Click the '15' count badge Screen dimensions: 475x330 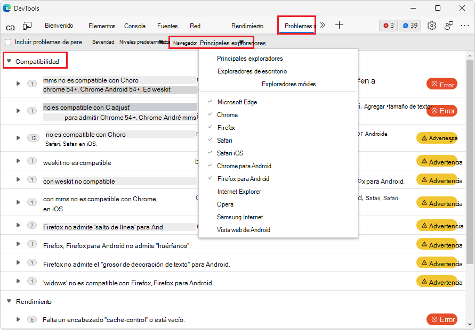[x=33, y=138]
